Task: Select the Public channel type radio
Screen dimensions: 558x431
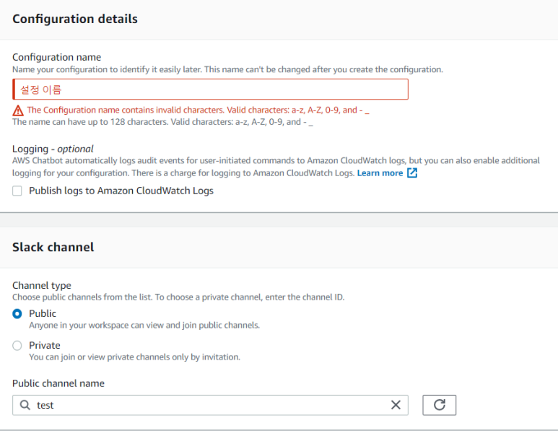Action: (x=17, y=313)
